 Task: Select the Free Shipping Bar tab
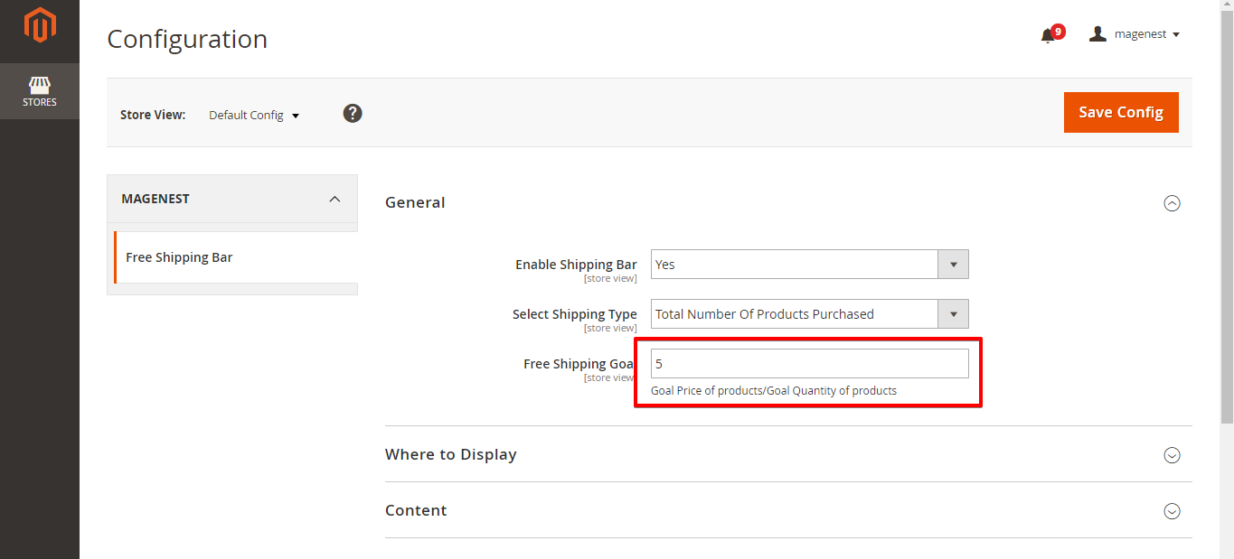point(179,257)
